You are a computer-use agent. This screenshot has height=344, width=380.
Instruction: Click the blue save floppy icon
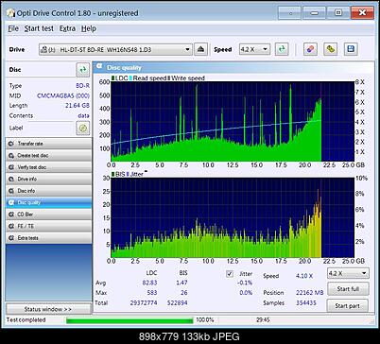click(351, 49)
